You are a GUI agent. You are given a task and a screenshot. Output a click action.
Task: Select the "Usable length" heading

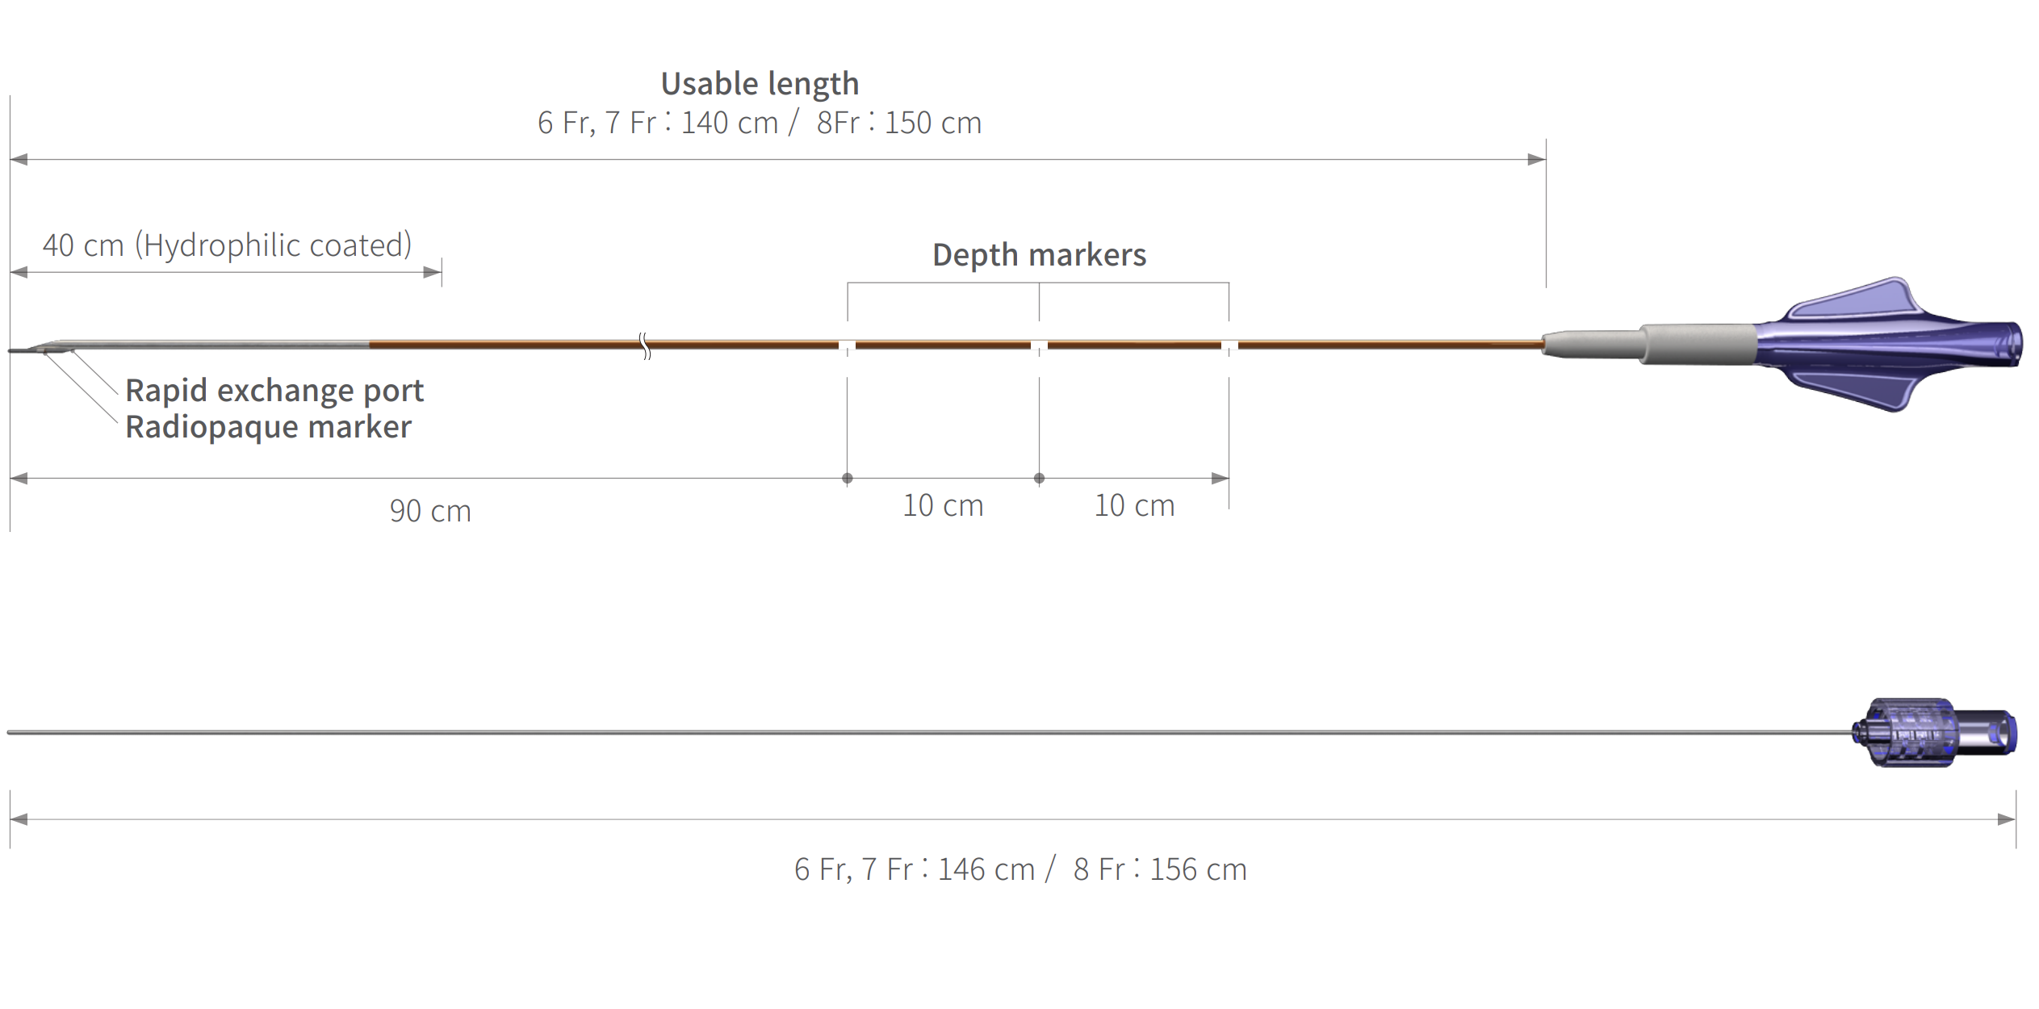click(760, 83)
